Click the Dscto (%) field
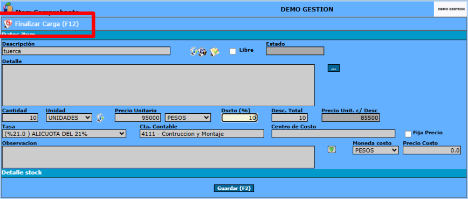Viewport: 468px width, 199px height. pyautogui.click(x=239, y=118)
